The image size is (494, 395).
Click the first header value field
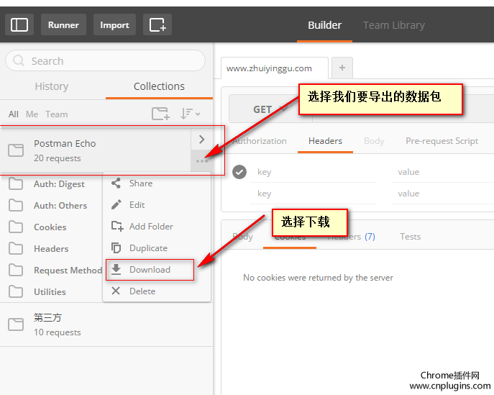442,173
